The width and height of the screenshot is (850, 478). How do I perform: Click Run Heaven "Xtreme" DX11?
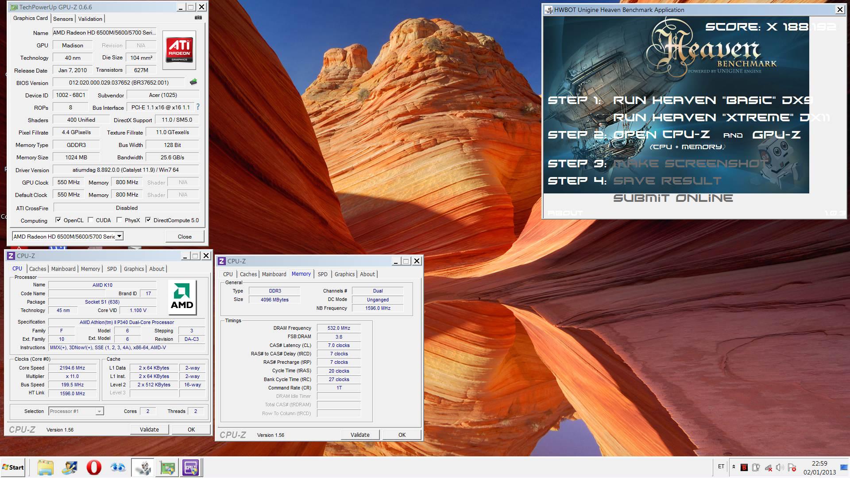tap(721, 118)
